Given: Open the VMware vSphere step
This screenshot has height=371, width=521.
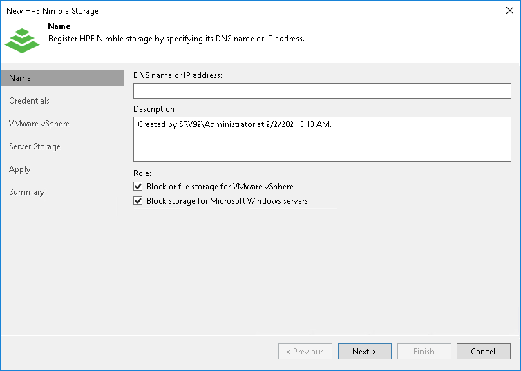Looking at the screenshot, I should (39, 124).
